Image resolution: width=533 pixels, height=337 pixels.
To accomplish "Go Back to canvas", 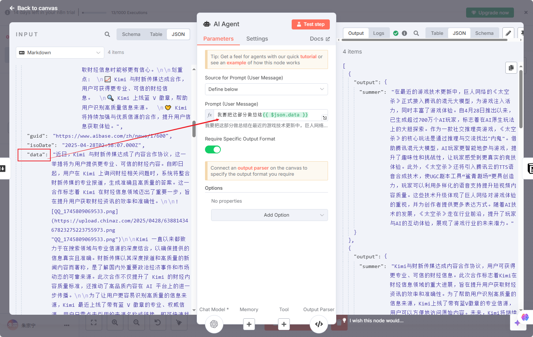I will [x=33, y=8].
